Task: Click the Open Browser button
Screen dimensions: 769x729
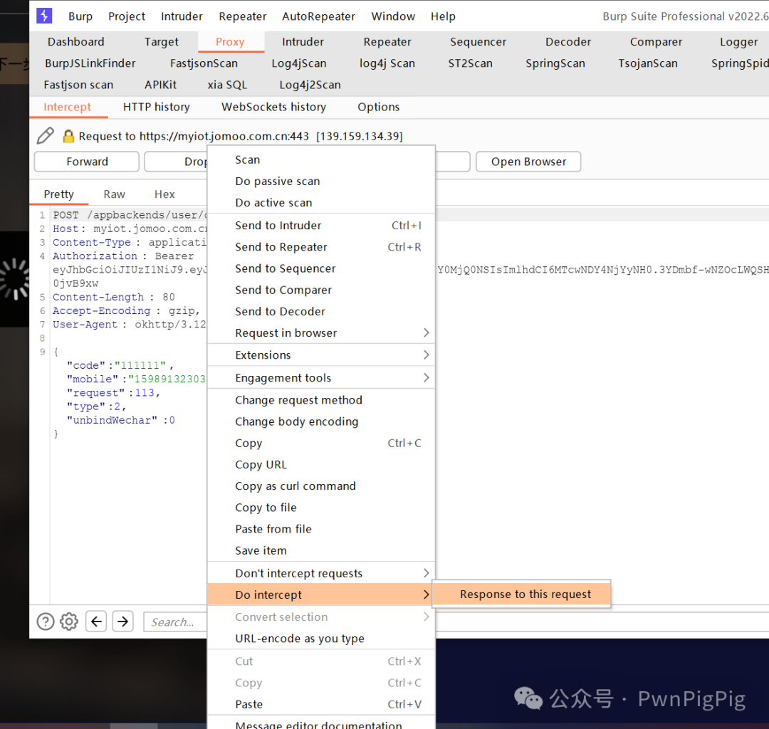Action: coord(528,162)
